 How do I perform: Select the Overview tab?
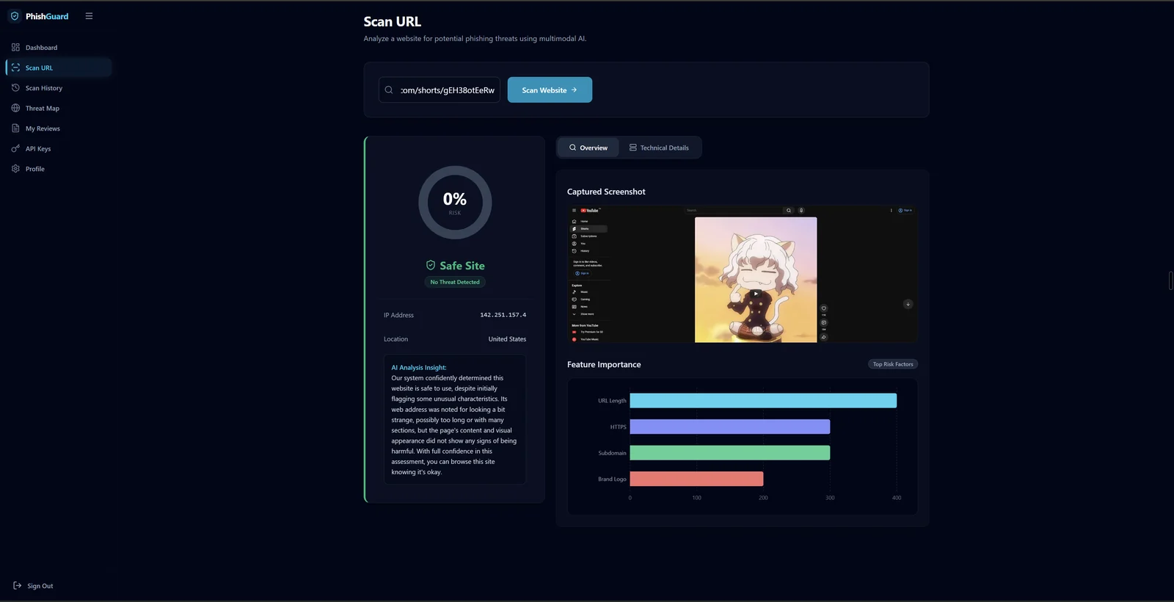(588, 148)
